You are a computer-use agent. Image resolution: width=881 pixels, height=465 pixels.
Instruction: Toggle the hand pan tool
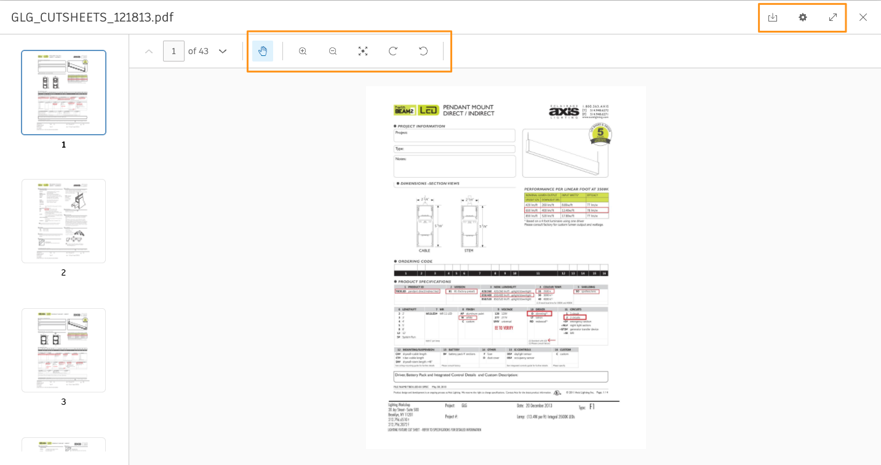(263, 51)
